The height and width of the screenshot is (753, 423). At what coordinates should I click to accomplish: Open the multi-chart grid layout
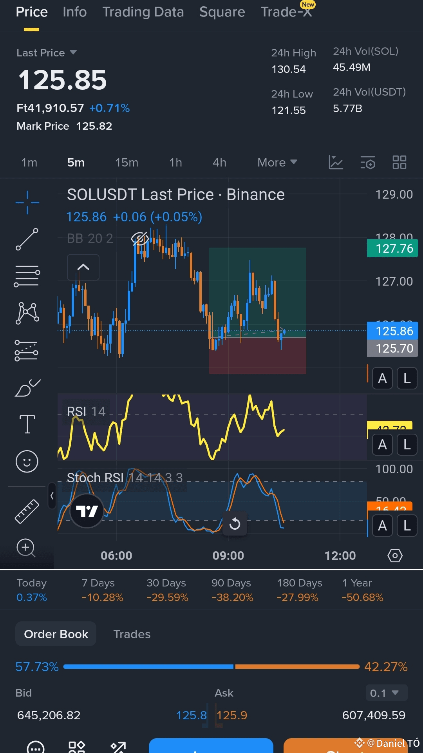[x=399, y=162]
